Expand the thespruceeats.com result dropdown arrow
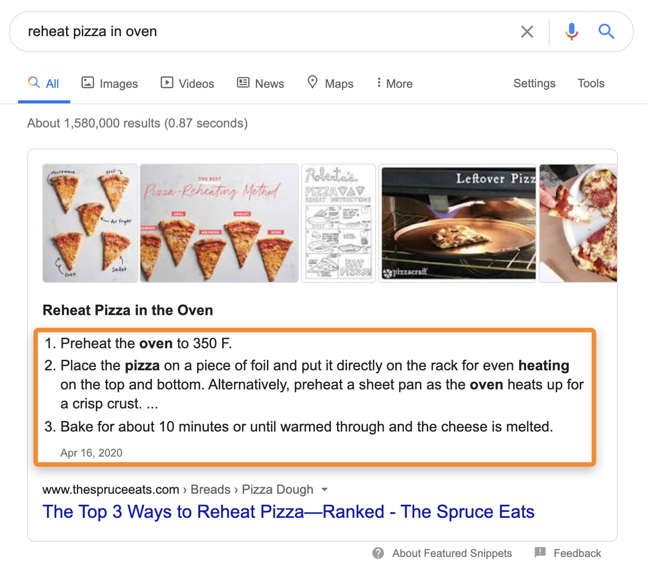 tap(325, 489)
